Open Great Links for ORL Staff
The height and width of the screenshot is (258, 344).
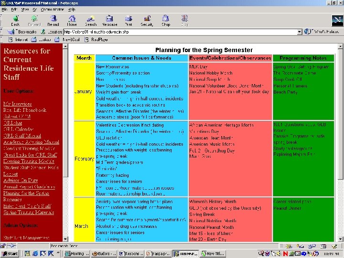coord(30,155)
